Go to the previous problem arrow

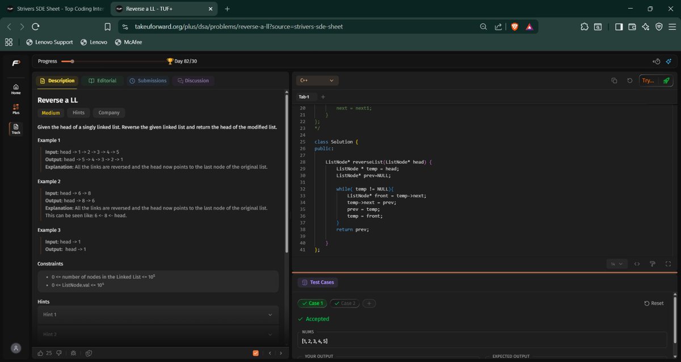point(271,353)
